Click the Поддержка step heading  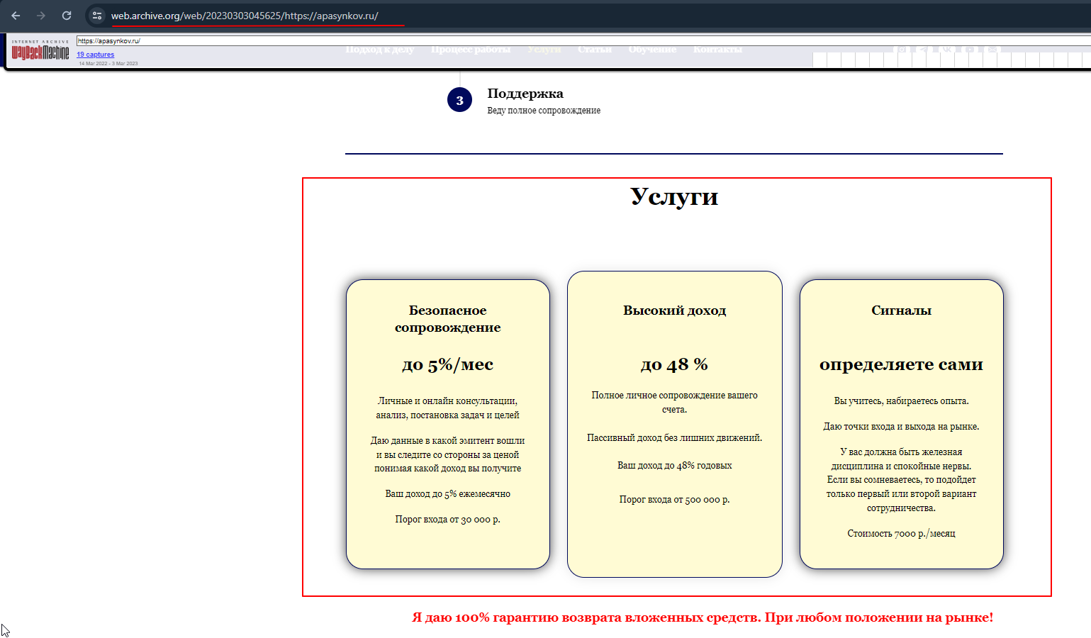525,94
